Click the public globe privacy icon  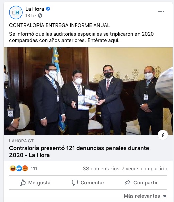tap(40, 15)
